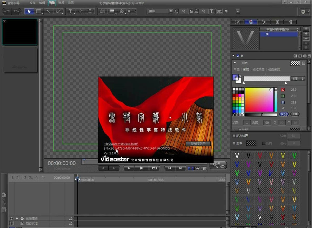The height and width of the screenshot is (228, 312).
Task: Click the T! text style icon
Action: [212, 11]
